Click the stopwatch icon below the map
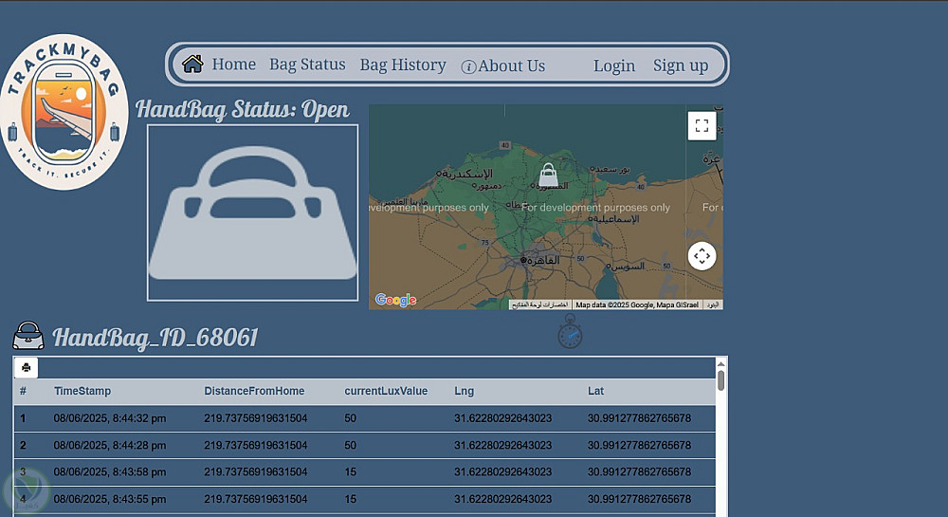 (x=570, y=332)
